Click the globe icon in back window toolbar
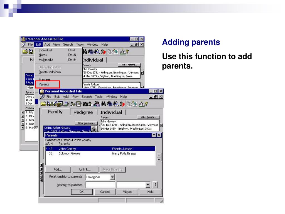This screenshot has height=214, width=285. [x=116, y=52]
